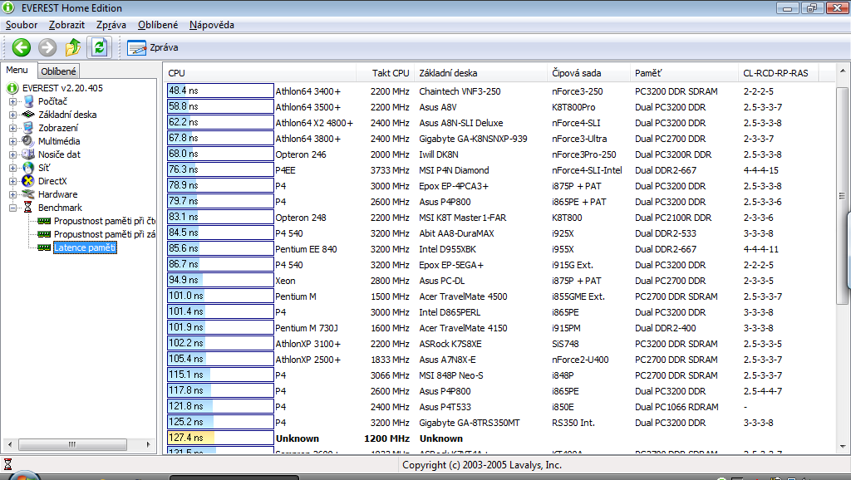Viewport: 851px width, 480px height.
Task: Open the Zpráva report toolbar button
Action: (153, 47)
